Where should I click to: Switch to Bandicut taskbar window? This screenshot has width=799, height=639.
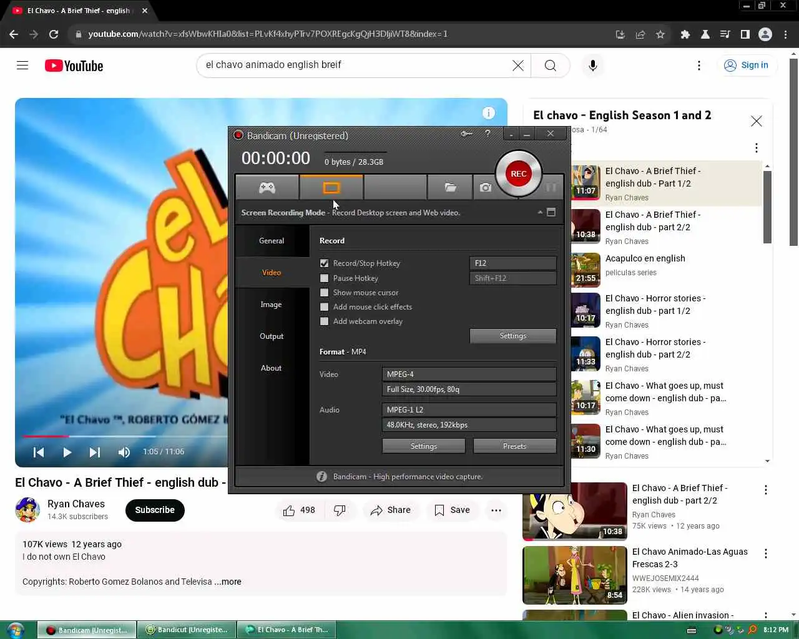[187, 630]
